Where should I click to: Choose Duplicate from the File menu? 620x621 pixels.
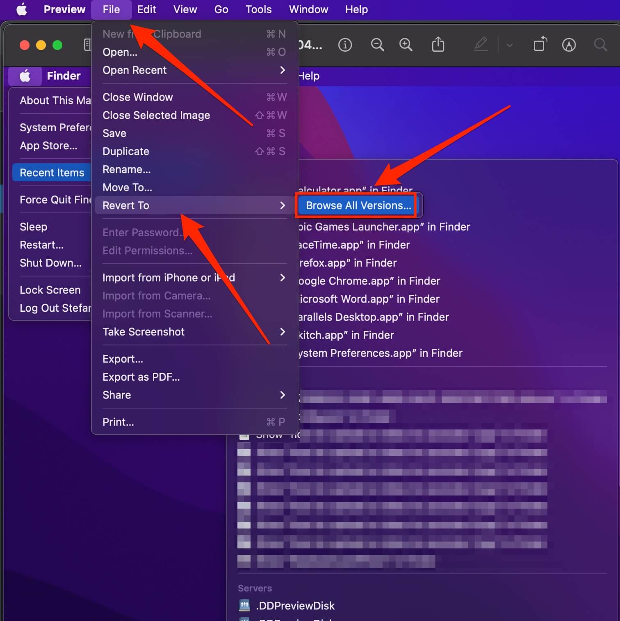point(194,151)
